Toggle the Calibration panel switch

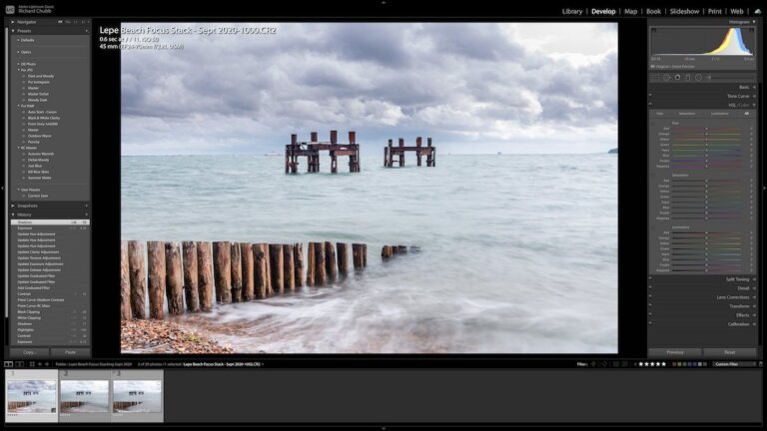pos(650,322)
